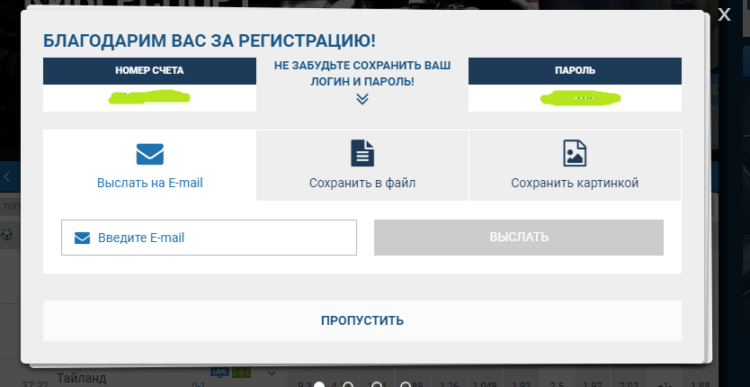
Task: Collapse the left panel with the back arrow
Action: pos(8,176)
